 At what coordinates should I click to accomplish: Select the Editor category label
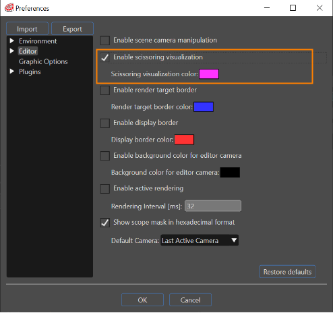(x=28, y=51)
